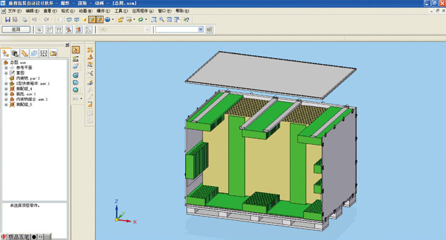446x240 pixels.
Task: Open the 应用程序 (Applications) menu
Action: coord(143,11)
